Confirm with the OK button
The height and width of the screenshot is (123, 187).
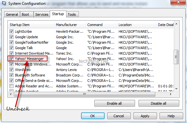click(x=93, y=116)
